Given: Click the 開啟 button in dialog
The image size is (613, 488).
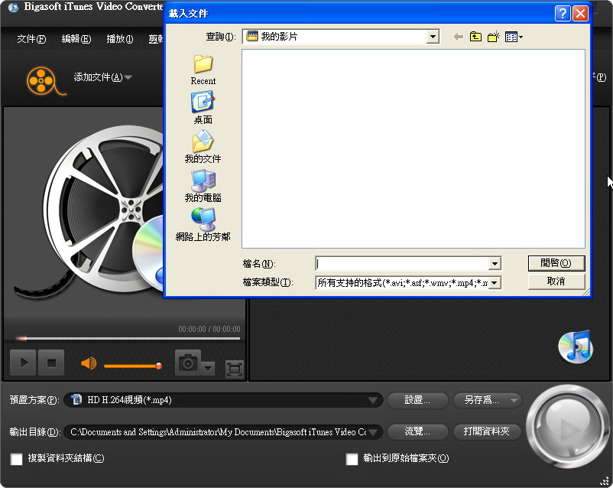Looking at the screenshot, I should [556, 263].
